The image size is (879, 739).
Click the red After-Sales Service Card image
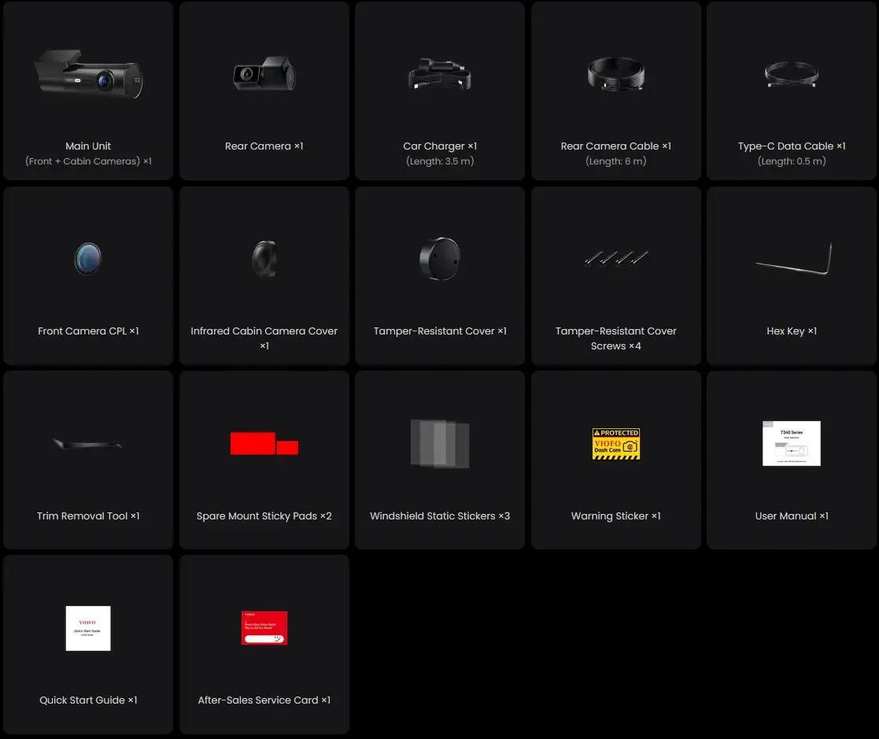coord(264,628)
